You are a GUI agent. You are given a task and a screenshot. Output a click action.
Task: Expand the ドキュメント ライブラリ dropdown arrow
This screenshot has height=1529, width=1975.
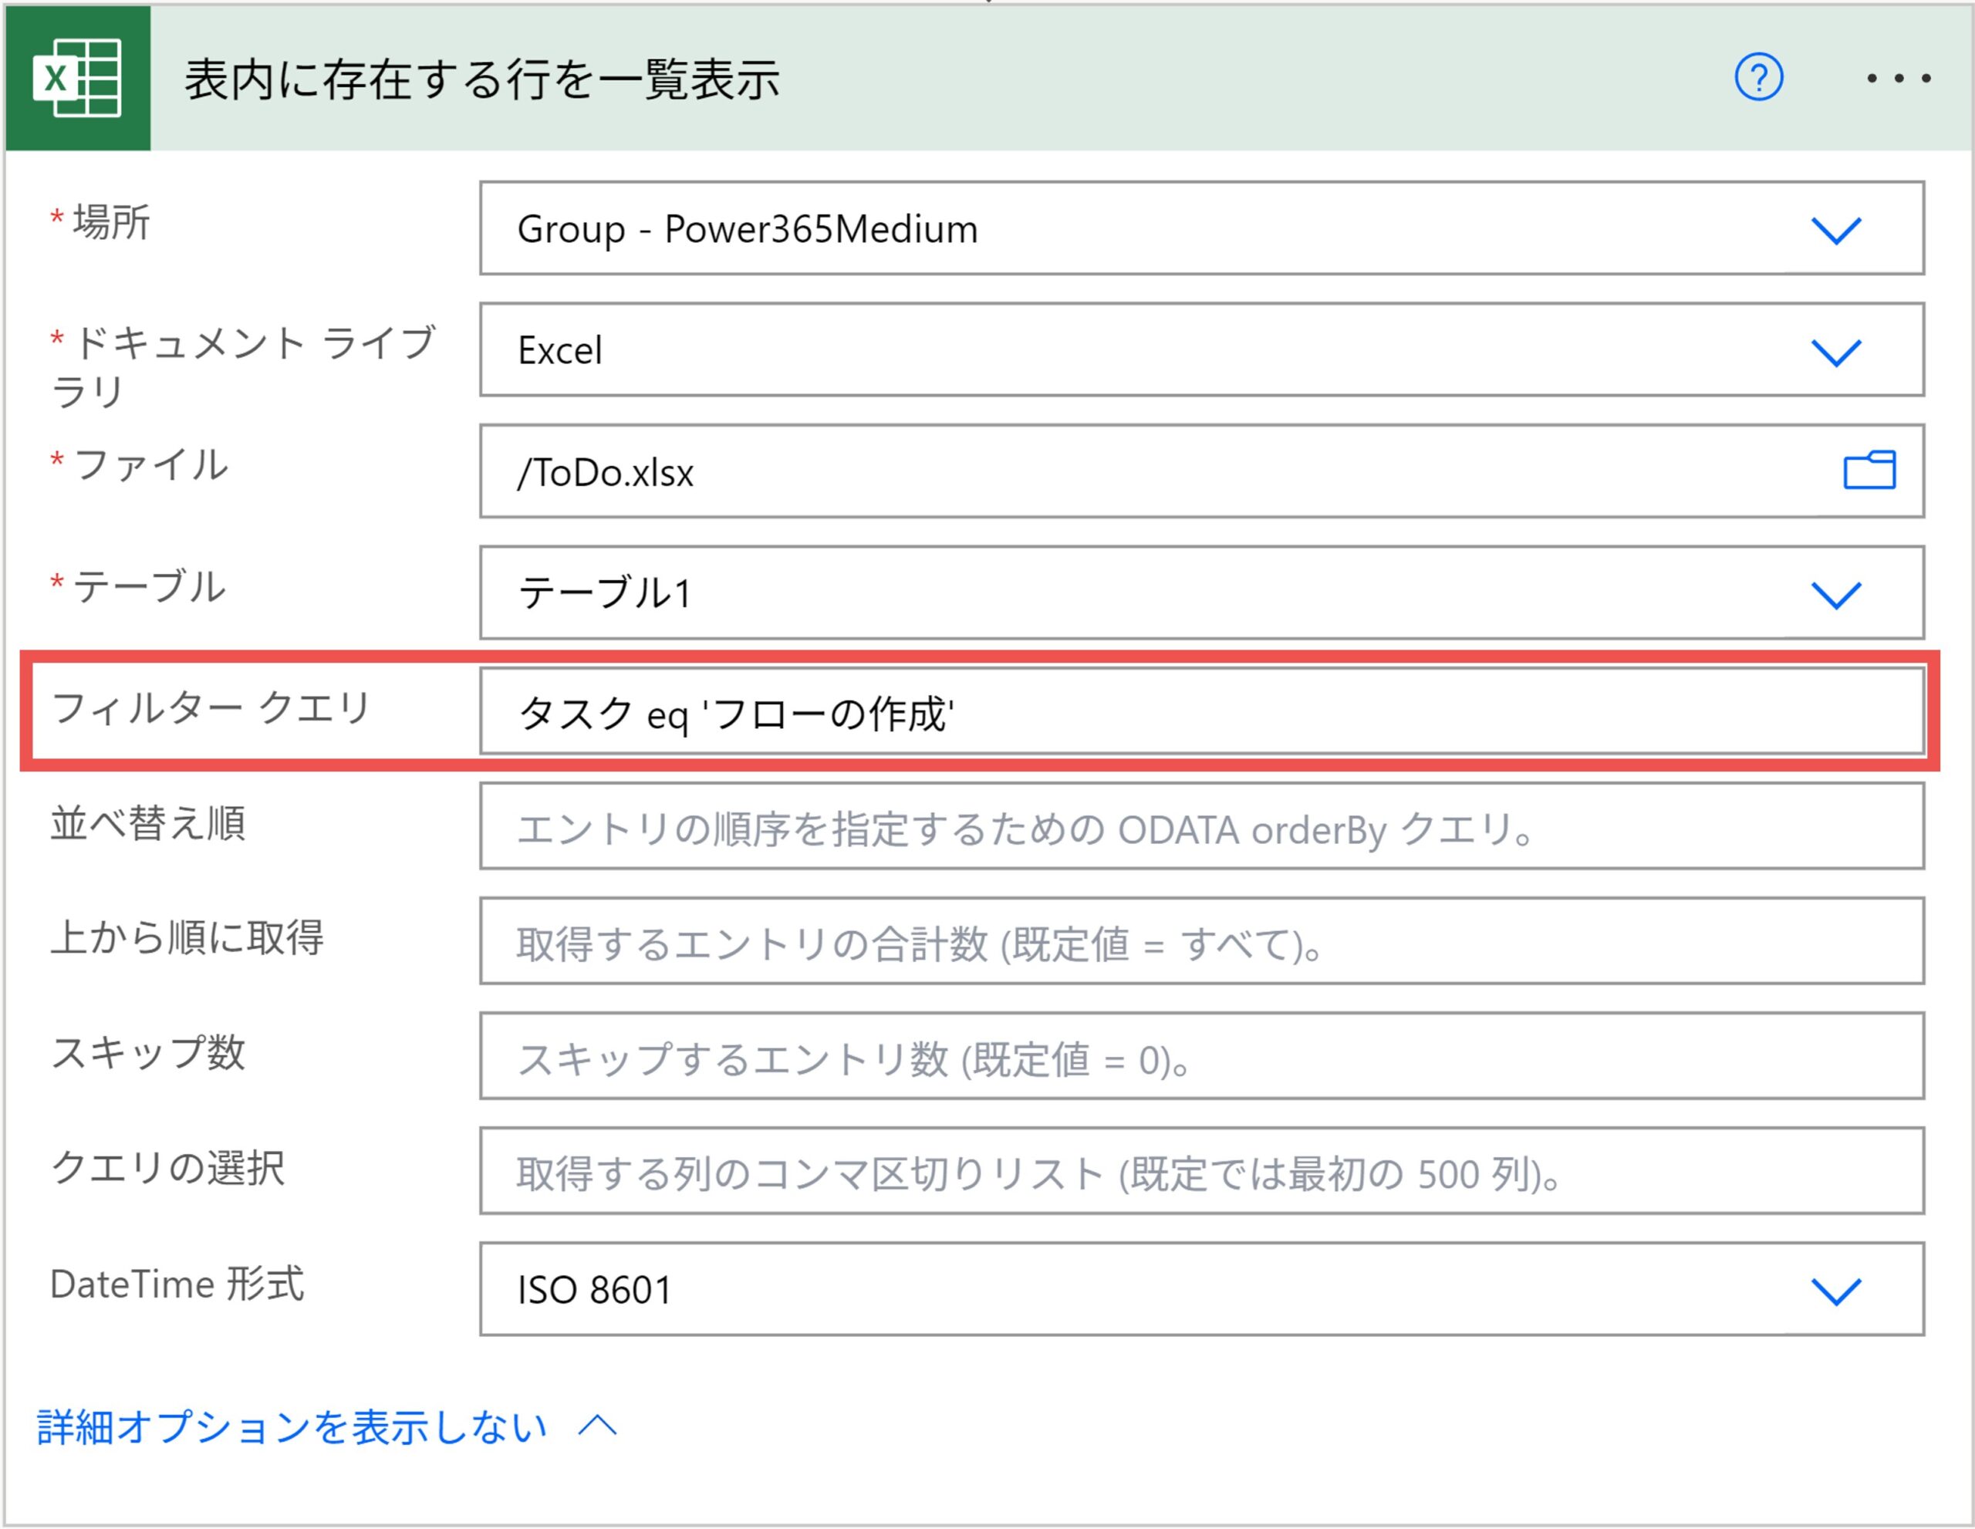[1835, 351]
